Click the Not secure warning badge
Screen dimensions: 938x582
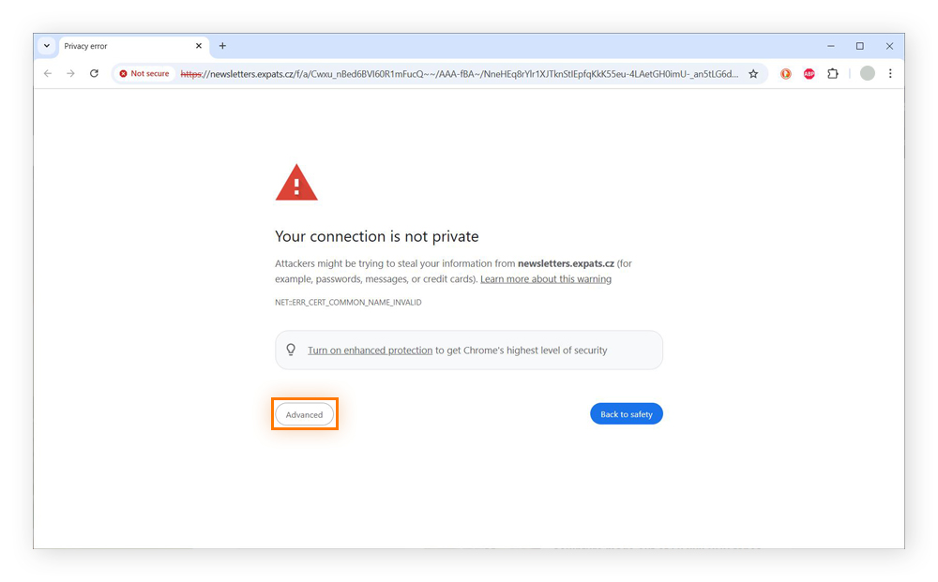pos(144,73)
